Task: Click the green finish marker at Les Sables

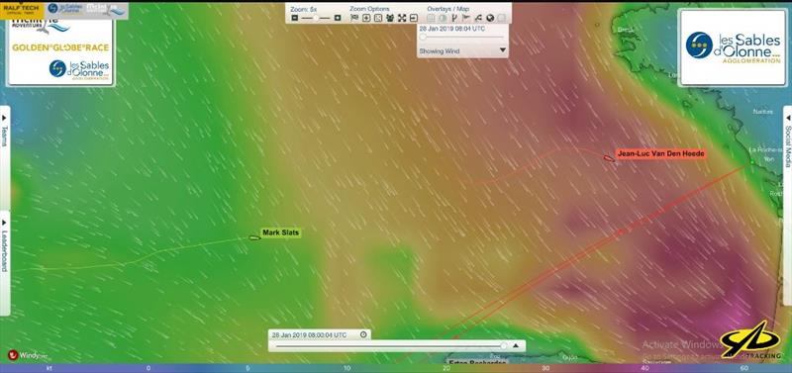Action: (752, 162)
